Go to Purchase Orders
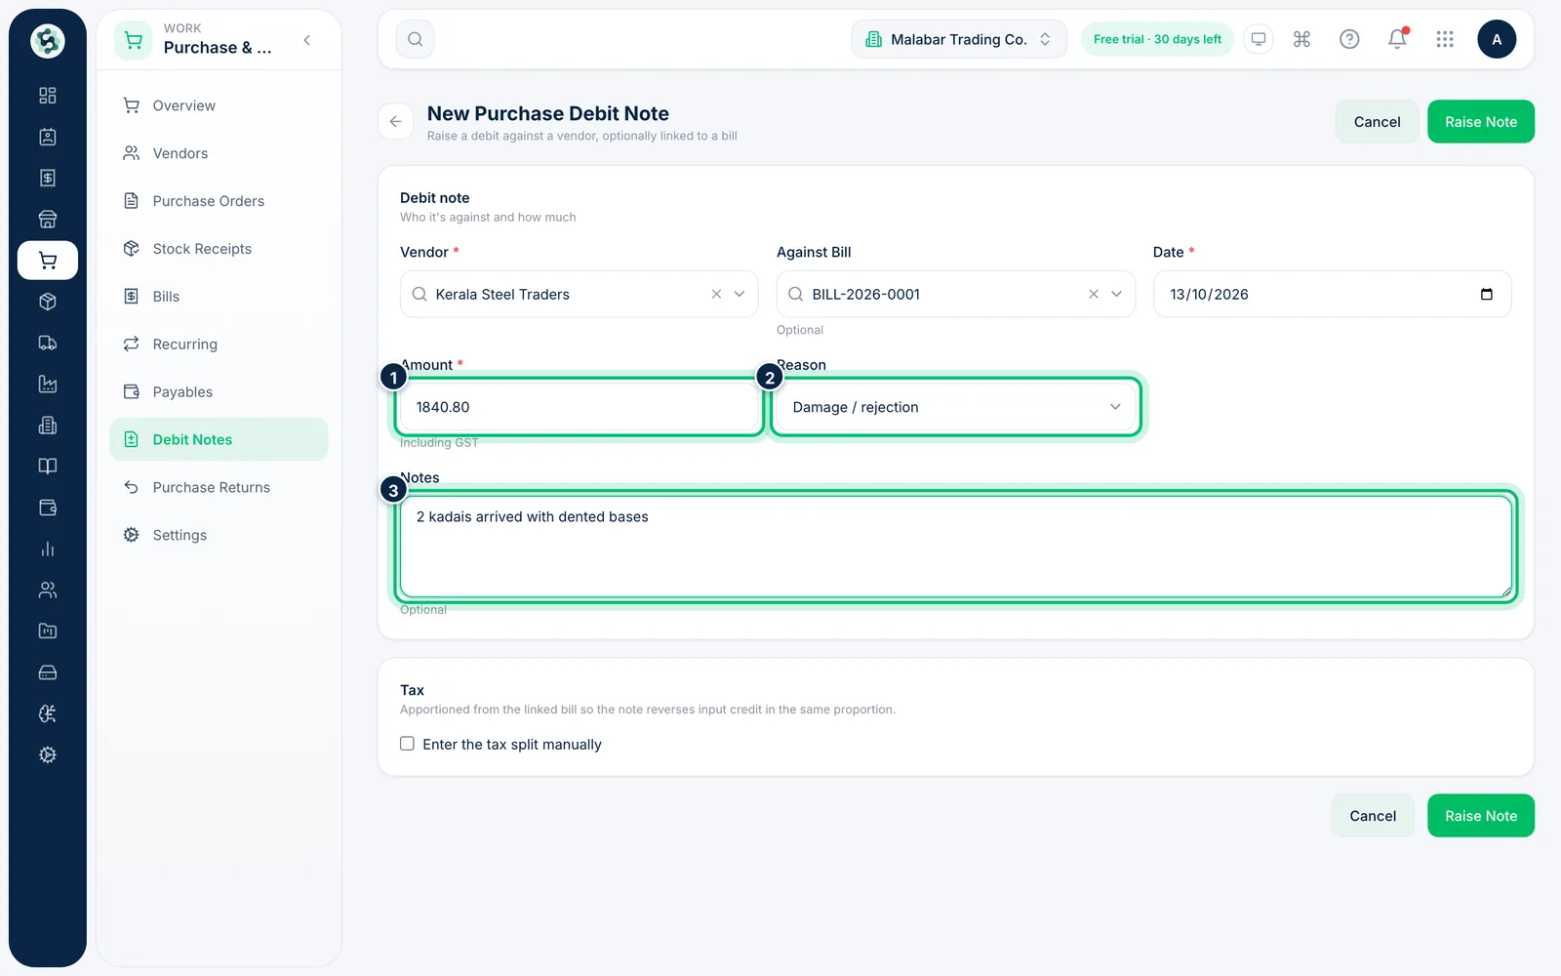Image resolution: width=1561 pixels, height=976 pixels. 219,201
